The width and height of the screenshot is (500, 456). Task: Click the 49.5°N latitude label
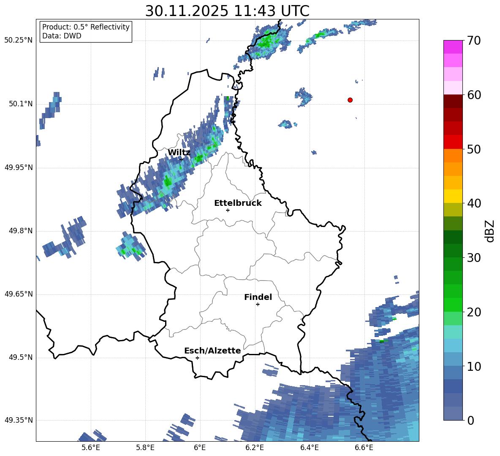pyautogui.click(x=20, y=357)
